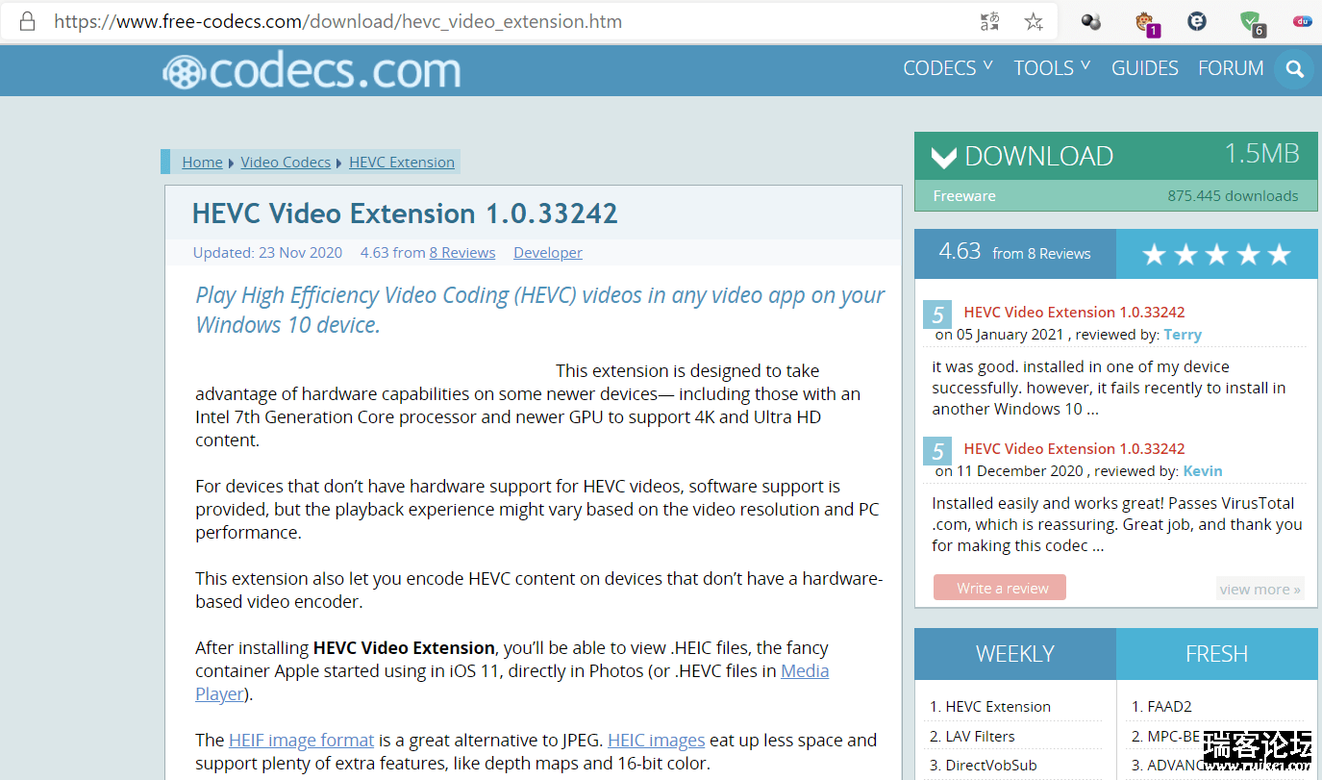1322x780 pixels.
Task: Bookmark this page with the star icon
Action: pyautogui.click(x=1034, y=21)
